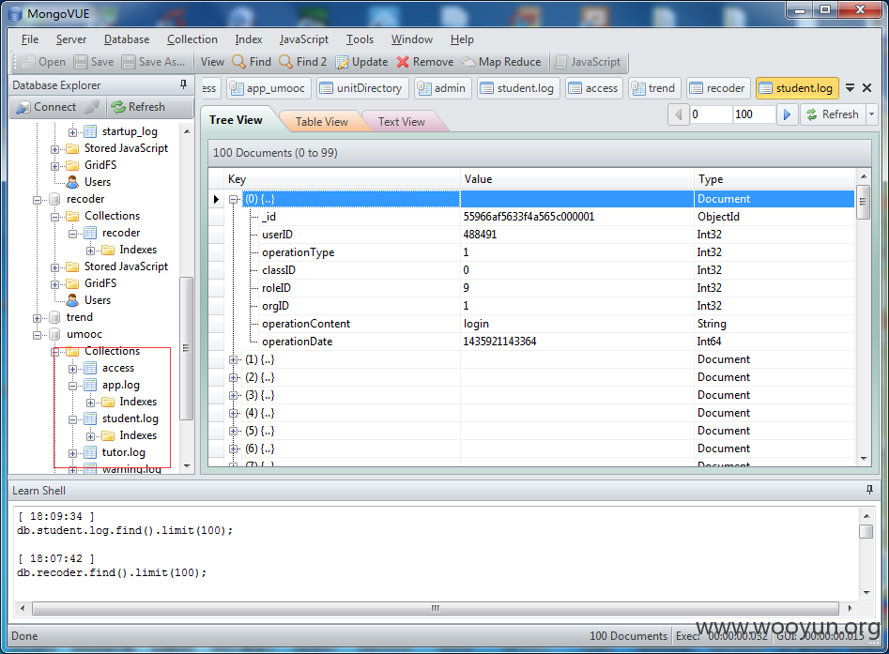Select the _id value 55966af5633f4a565c000001

[x=529, y=217]
